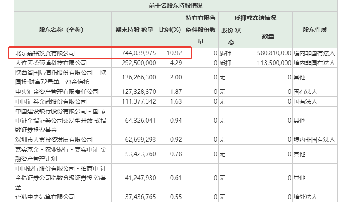Select shareholder 大连天盛硕博科技有限公司
Viewport: 345px width, 202px height.
(x=51, y=63)
